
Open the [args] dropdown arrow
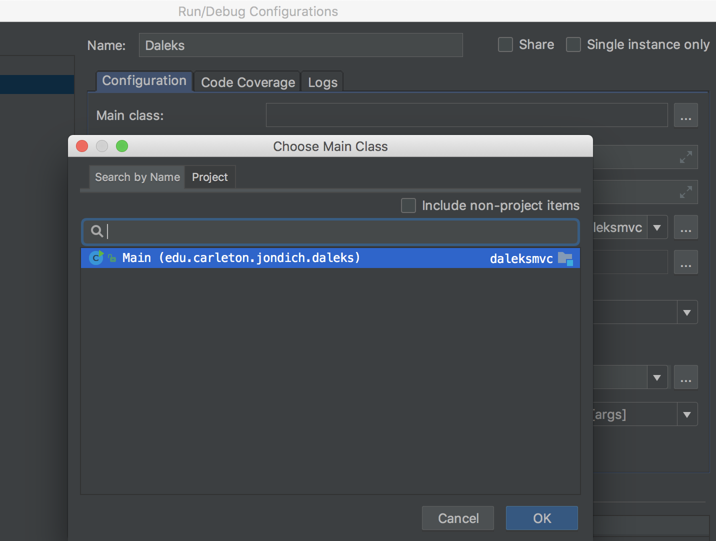[x=687, y=414]
